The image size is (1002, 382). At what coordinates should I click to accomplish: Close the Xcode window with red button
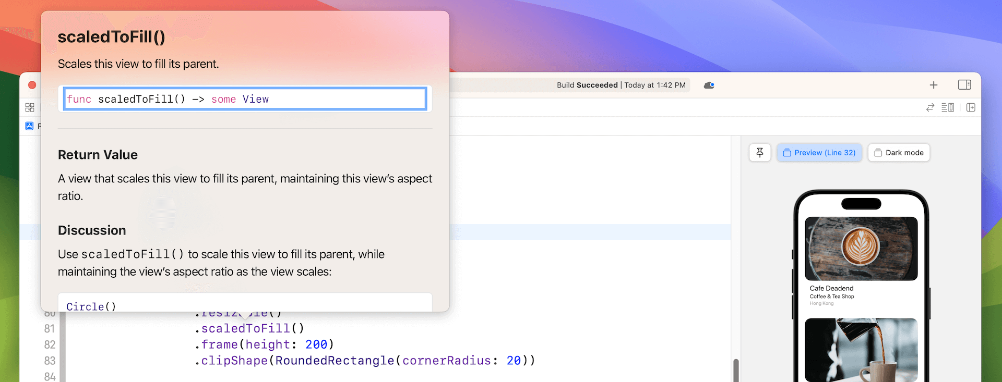[x=32, y=85]
